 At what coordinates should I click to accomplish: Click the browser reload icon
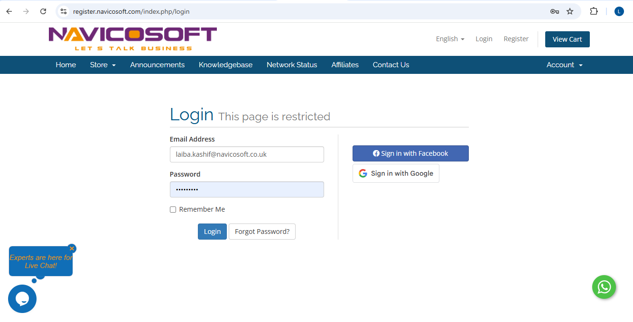[x=43, y=11]
